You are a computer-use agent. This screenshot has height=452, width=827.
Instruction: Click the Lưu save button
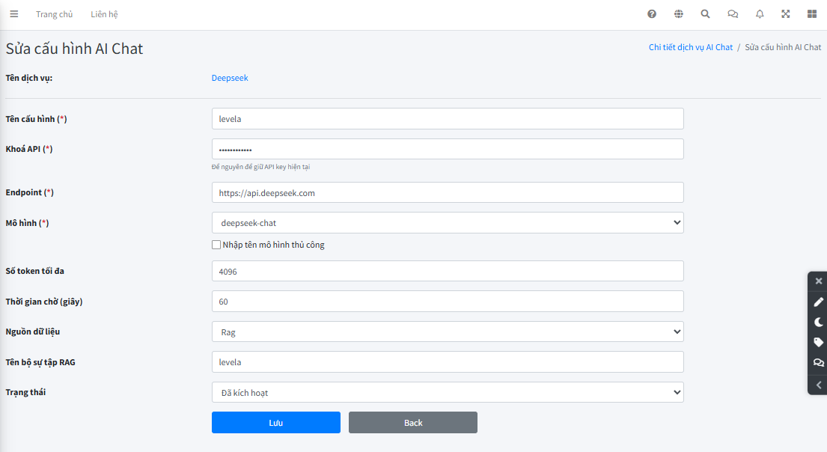pyautogui.click(x=276, y=423)
